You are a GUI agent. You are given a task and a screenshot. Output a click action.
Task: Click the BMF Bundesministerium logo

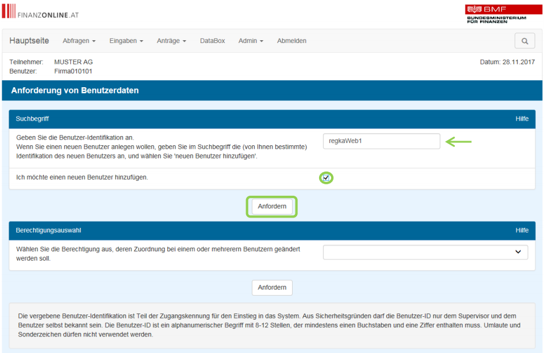click(496, 14)
